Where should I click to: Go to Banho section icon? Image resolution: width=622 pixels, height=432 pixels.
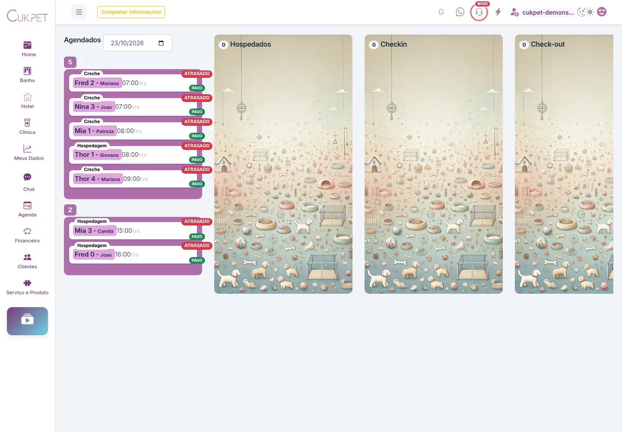pos(27,71)
